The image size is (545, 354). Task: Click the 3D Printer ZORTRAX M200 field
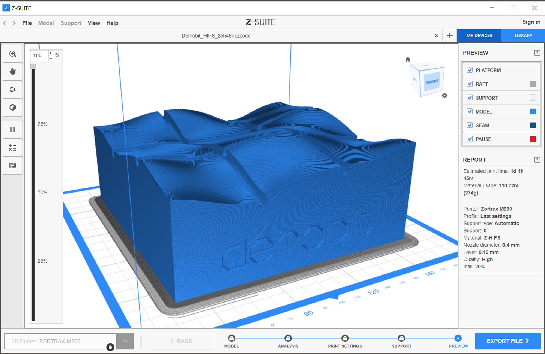pyautogui.click(x=60, y=341)
